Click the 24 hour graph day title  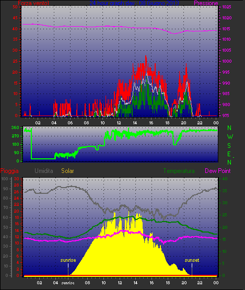tap(134, 3)
